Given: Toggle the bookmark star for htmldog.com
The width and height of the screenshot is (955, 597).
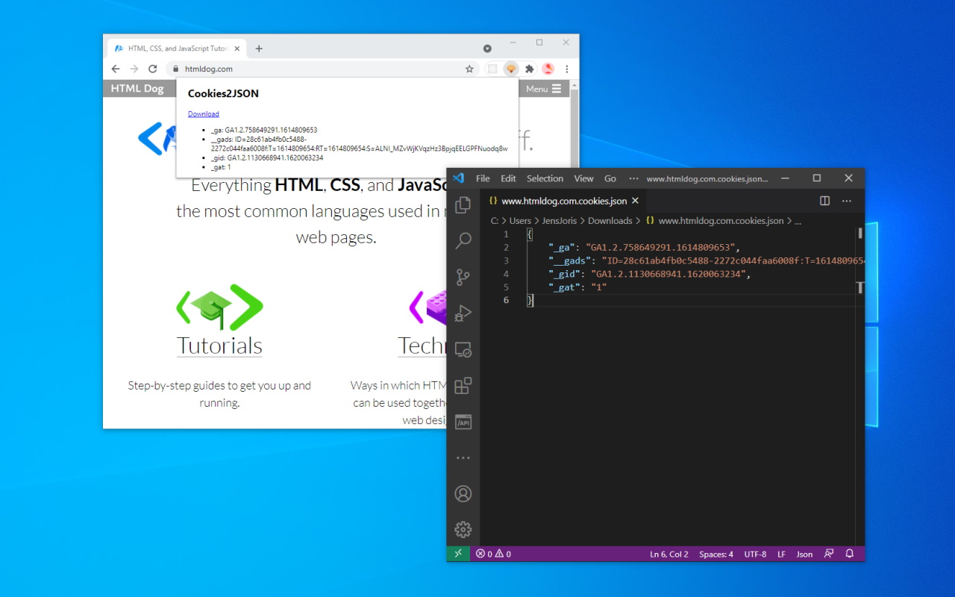Looking at the screenshot, I should tap(469, 68).
